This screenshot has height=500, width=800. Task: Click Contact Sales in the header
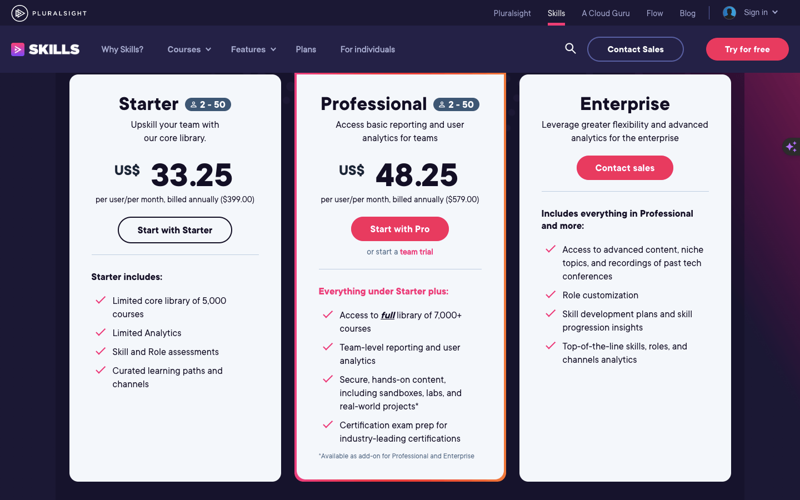[x=635, y=49]
